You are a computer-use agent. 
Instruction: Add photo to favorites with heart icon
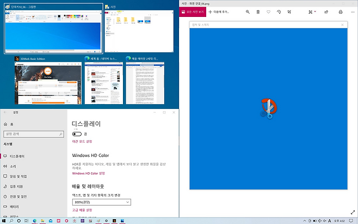(268, 11)
